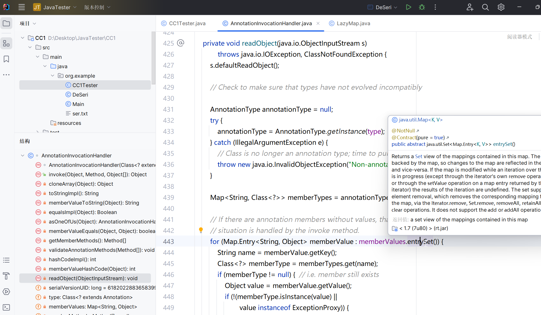Close the AnnotationInvocationHandler.java tab
Screen dimensions: 541x315
(318, 23)
